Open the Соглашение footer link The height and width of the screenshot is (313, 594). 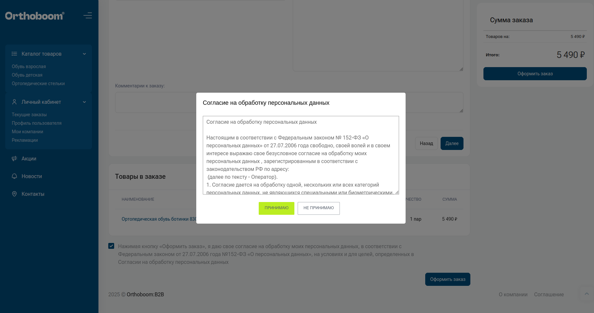tap(549, 294)
